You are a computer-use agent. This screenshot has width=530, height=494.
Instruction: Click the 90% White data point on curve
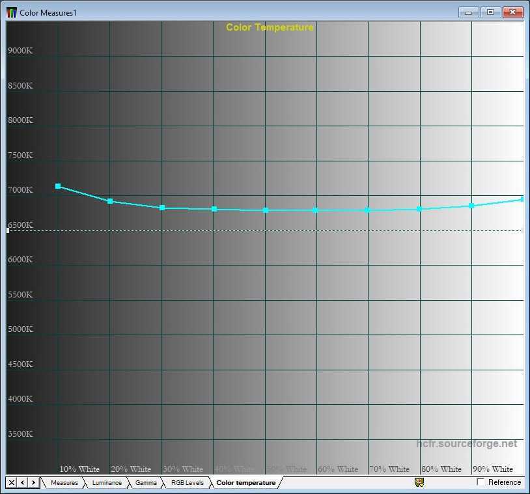[472, 206]
